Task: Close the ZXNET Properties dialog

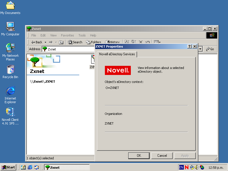Action: (x=195, y=46)
